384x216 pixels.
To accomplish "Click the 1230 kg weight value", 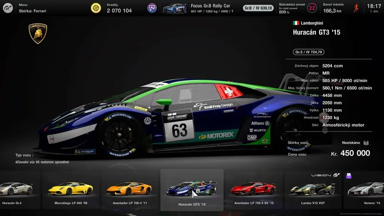I will click(331, 118).
